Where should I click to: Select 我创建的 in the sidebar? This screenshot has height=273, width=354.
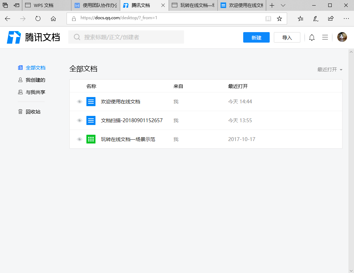[x=35, y=80]
